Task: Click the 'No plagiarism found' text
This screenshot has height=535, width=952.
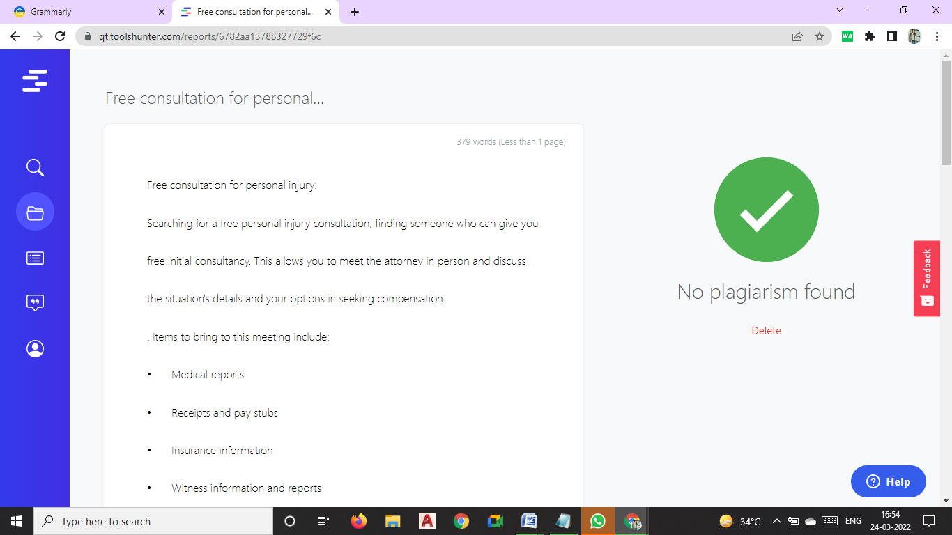Action: click(x=766, y=292)
